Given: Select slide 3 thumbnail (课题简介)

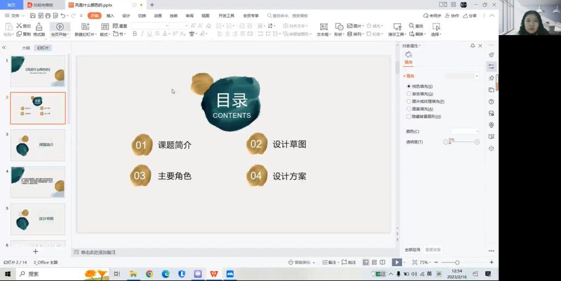Looking at the screenshot, I should point(38,145).
